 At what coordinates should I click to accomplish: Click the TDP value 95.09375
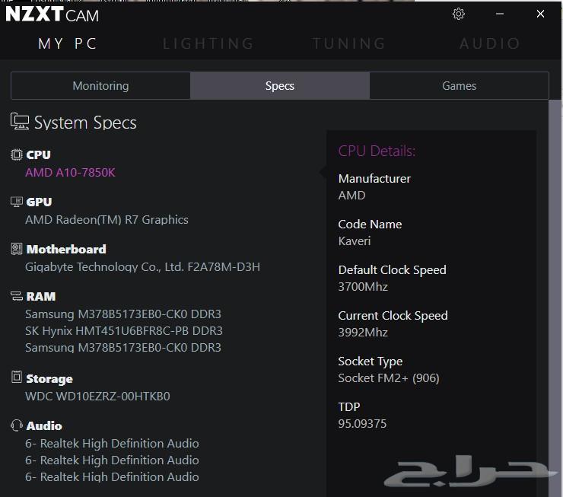click(x=362, y=424)
